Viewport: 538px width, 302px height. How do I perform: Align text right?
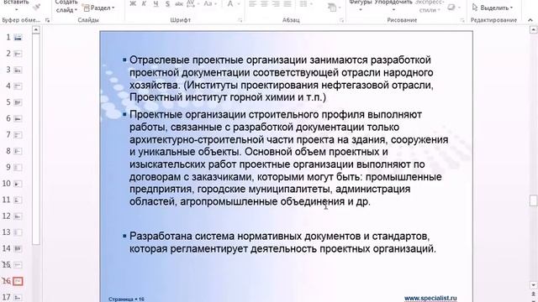(x=276, y=4)
